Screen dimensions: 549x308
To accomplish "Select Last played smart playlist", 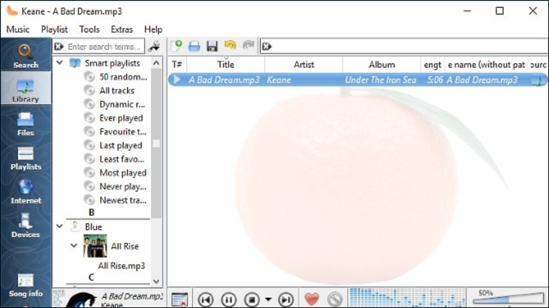I will click(x=113, y=145).
